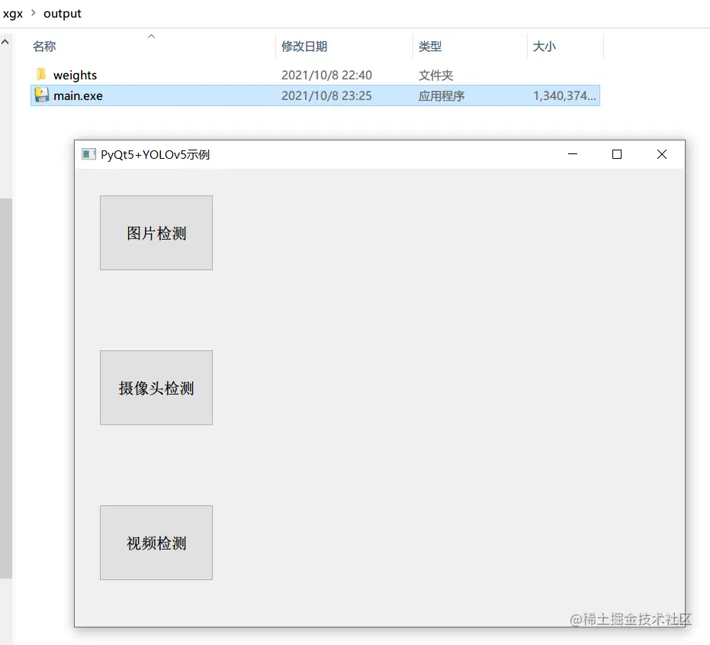Open xgx in breadcrumb path
The image size is (710, 645).
(13, 14)
